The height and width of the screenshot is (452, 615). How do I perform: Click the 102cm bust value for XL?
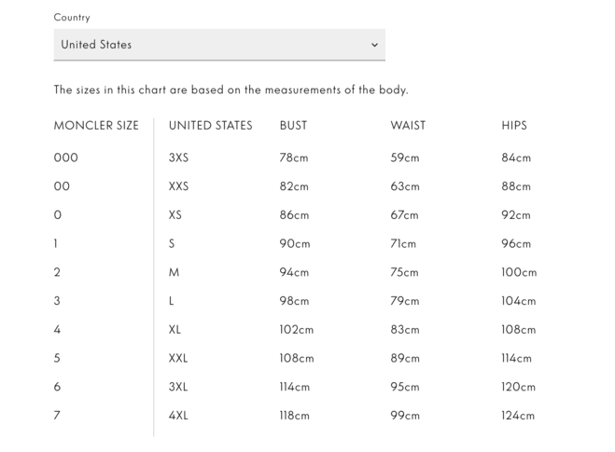coord(297,329)
